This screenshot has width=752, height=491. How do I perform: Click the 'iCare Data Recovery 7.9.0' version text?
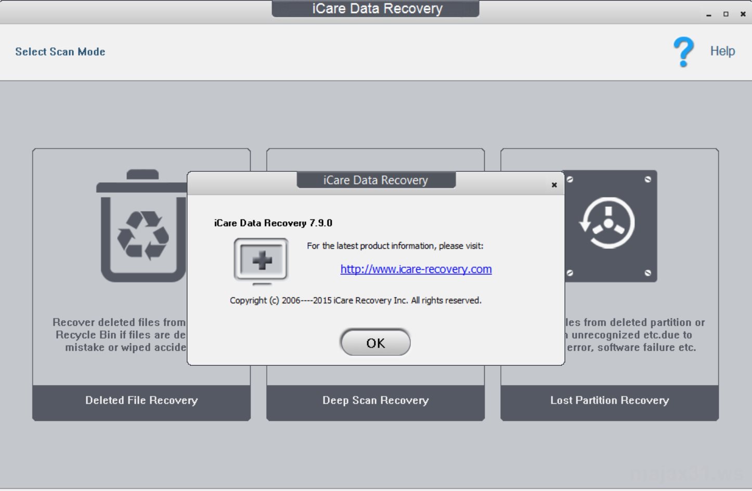(273, 223)
